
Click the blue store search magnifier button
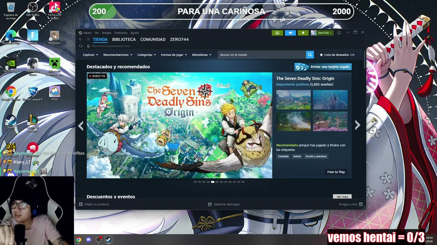pyautogui.click(x=310, y=55)
